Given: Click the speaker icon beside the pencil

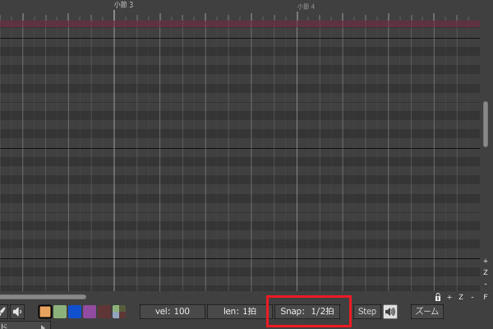Looking at the screenshot, I should (x=17, y=312).
